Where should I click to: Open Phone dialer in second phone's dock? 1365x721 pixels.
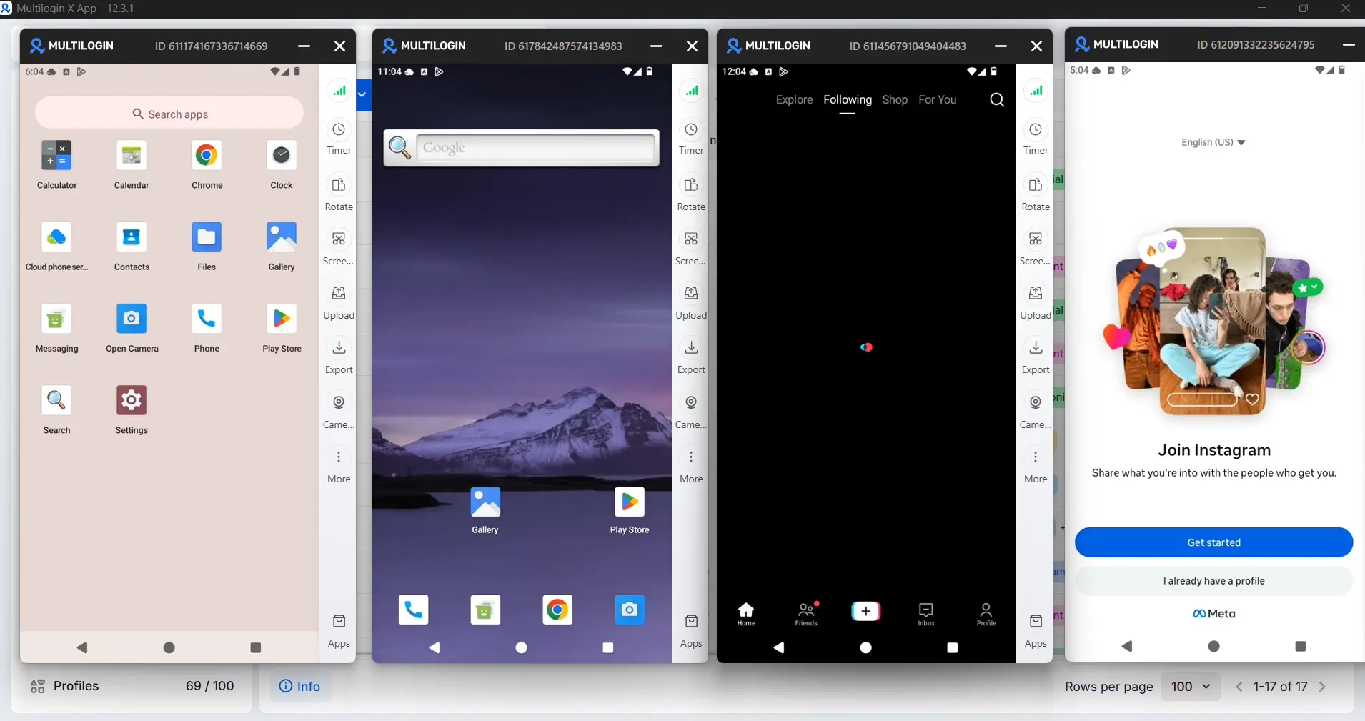pos(413,610)
